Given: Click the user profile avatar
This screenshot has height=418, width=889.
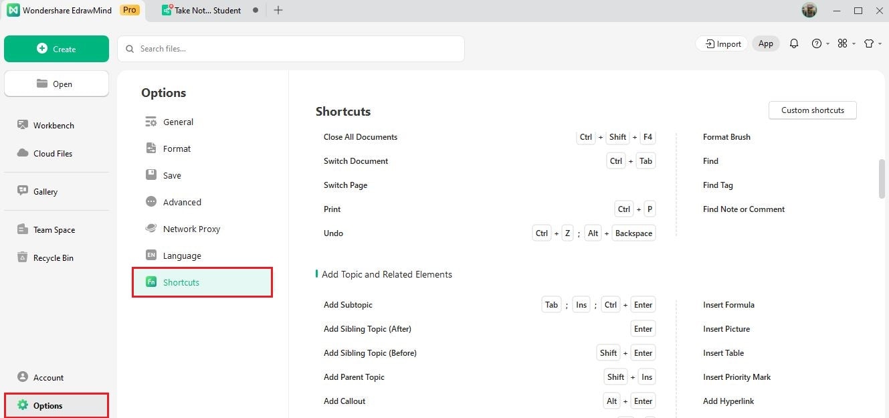Looking at the screenshot, I should 809,10.
